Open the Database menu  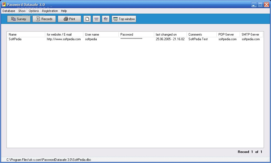point(9,11)
